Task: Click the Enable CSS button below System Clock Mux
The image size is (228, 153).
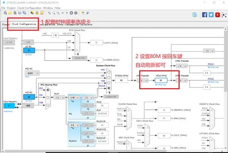Action: coord(111,97)
